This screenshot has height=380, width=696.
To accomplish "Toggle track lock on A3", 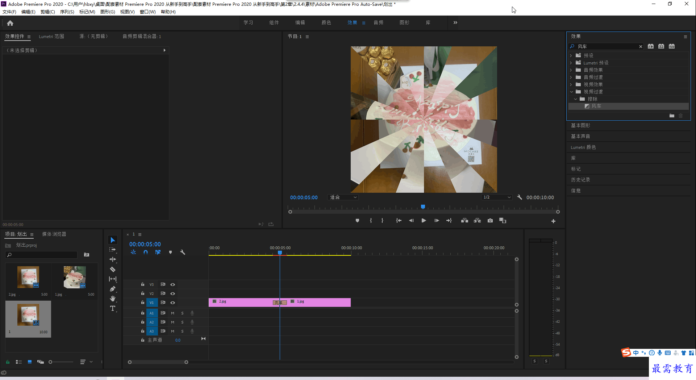I will 143,331.
